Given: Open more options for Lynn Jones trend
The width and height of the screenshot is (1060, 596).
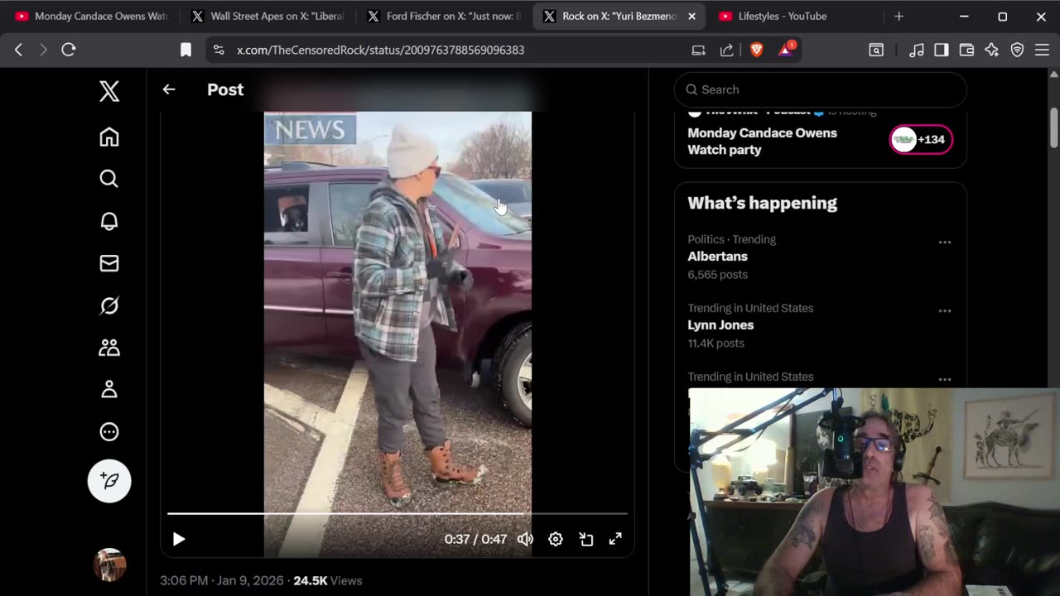Looking at the screenshot, I should pyautogui.click(x=945, y=311).
